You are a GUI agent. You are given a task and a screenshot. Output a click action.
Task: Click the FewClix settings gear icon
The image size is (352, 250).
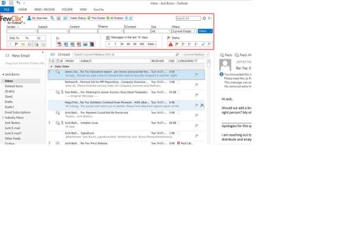(x=204, y=18)
